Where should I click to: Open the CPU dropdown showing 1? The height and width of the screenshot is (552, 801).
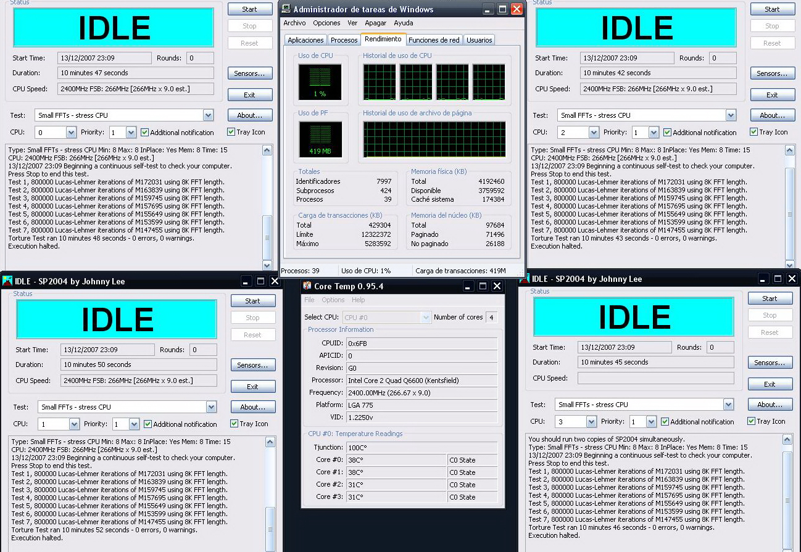(74, 424)
